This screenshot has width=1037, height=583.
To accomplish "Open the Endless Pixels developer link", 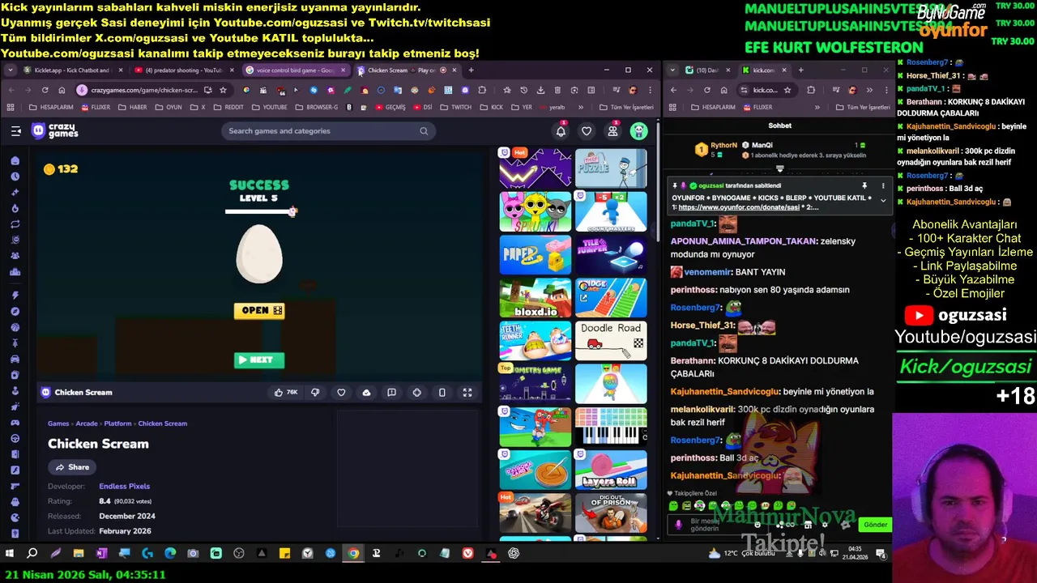I will [x=125, y=487].
